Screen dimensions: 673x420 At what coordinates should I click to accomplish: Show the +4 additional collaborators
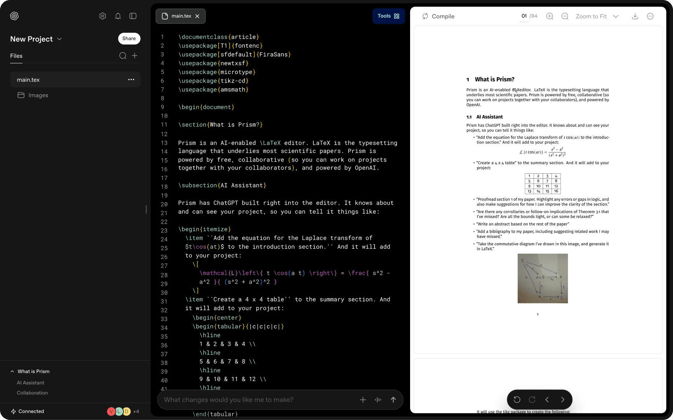[136, 411]
